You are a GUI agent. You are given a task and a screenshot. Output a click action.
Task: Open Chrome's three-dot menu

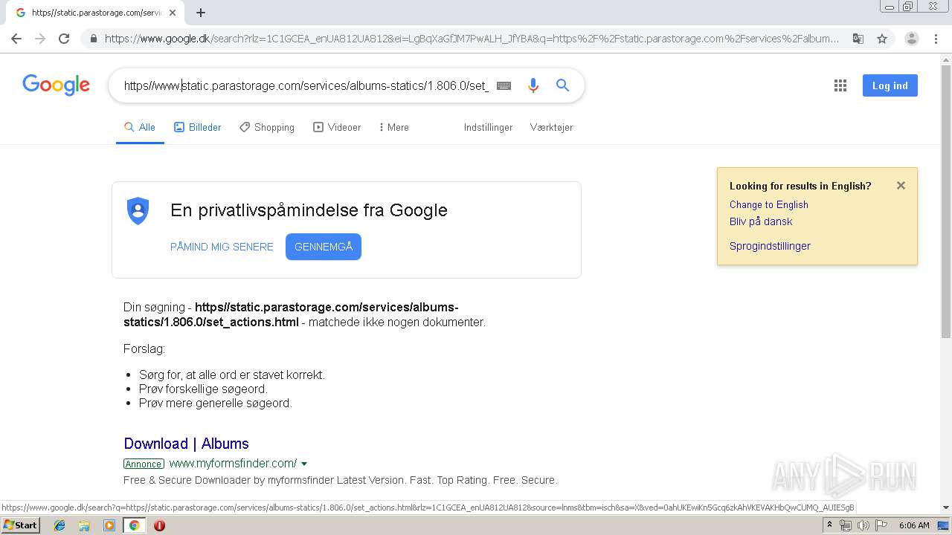[936, 39]
